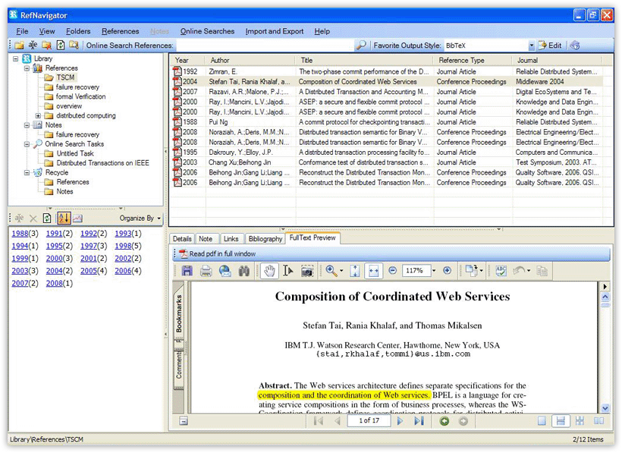The width and height of the screenshot is (622, 453).
Task: Switch to continuous facing layout view
Action: 580,421
